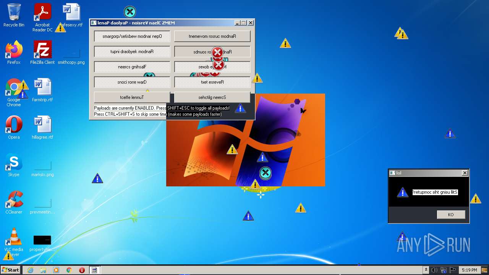The height and width of the screenshot is (275, 489).
Task: Select the MEMZ panel taskbar item
Action: pyautogui.click(x=94, y=270)
